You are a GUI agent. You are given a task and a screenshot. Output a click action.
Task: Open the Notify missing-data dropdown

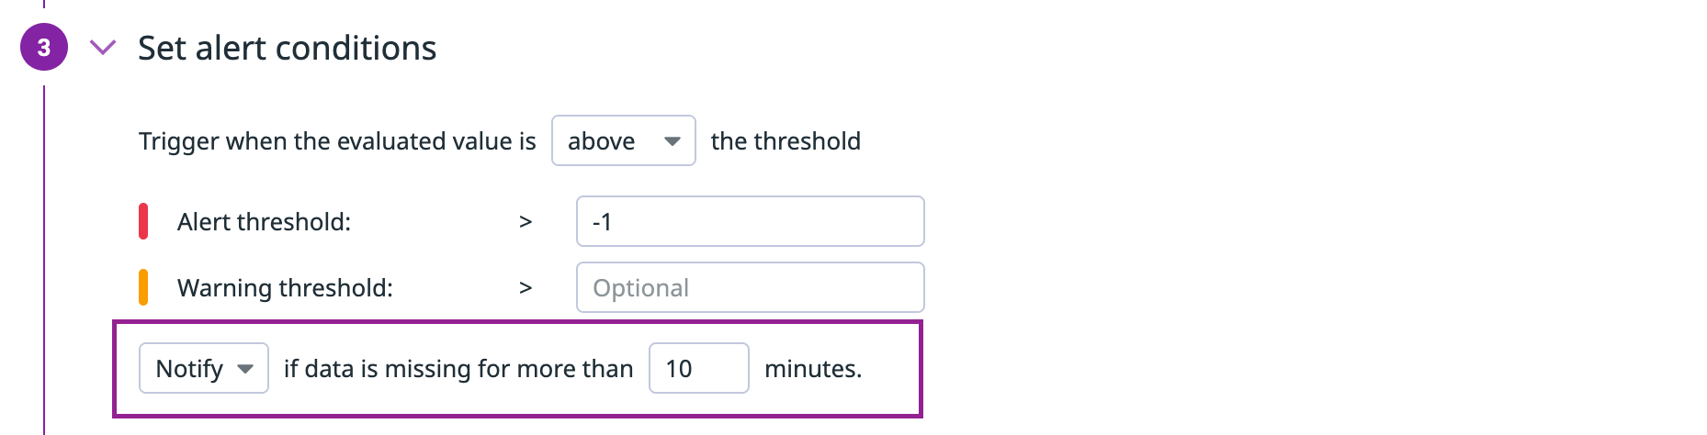point(203,368)
